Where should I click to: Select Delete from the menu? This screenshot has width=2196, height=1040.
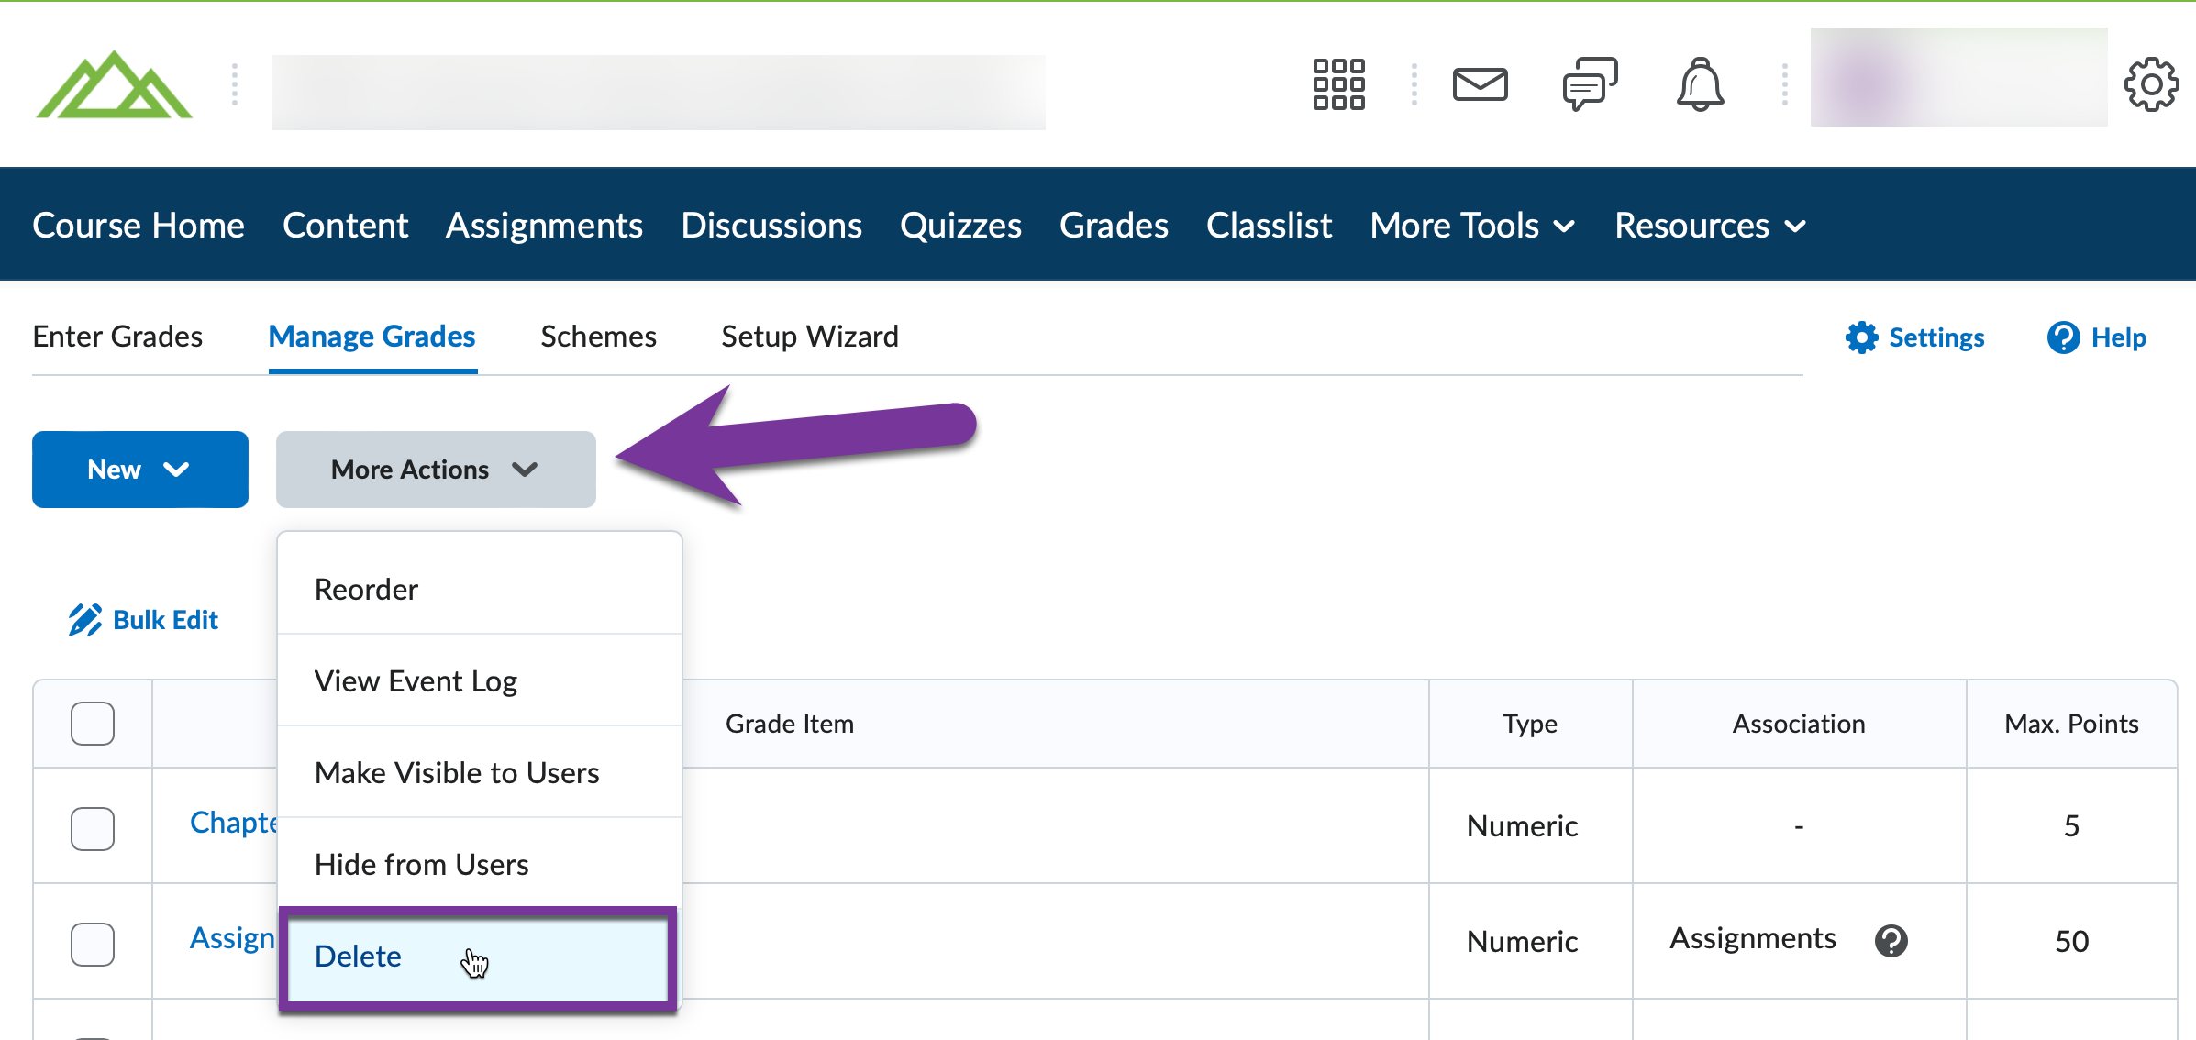pyautogui.click(x=358, y=957)
